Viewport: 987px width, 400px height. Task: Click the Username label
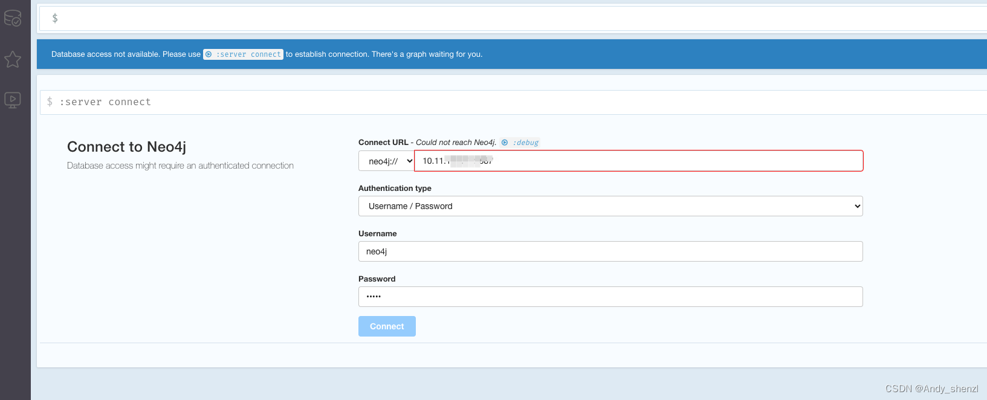[378, 234]
